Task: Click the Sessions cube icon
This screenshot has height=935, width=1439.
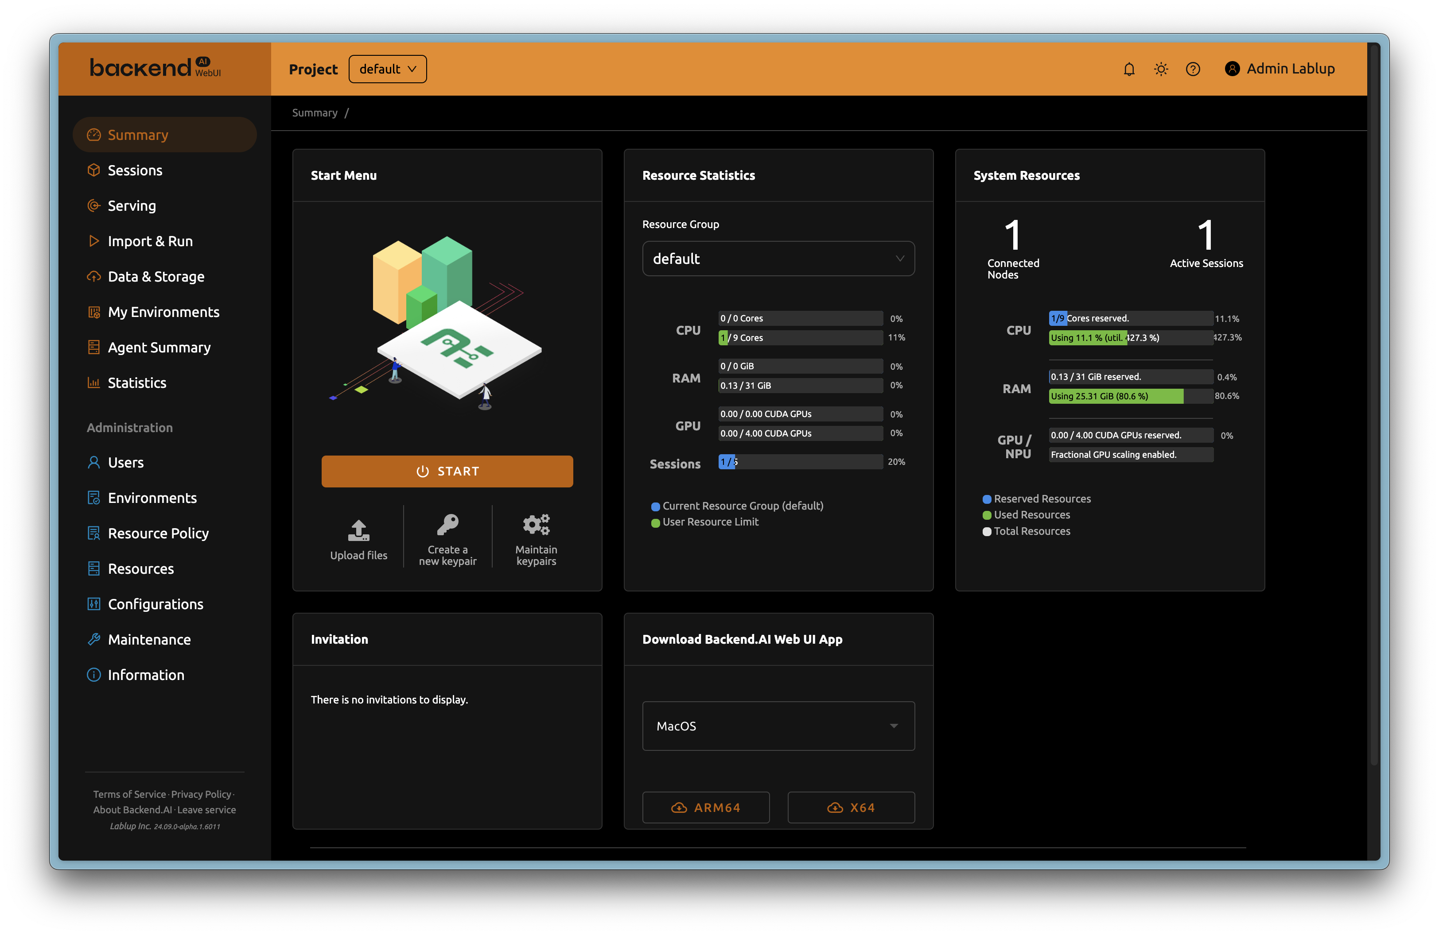Action: [x=94, y=170]
